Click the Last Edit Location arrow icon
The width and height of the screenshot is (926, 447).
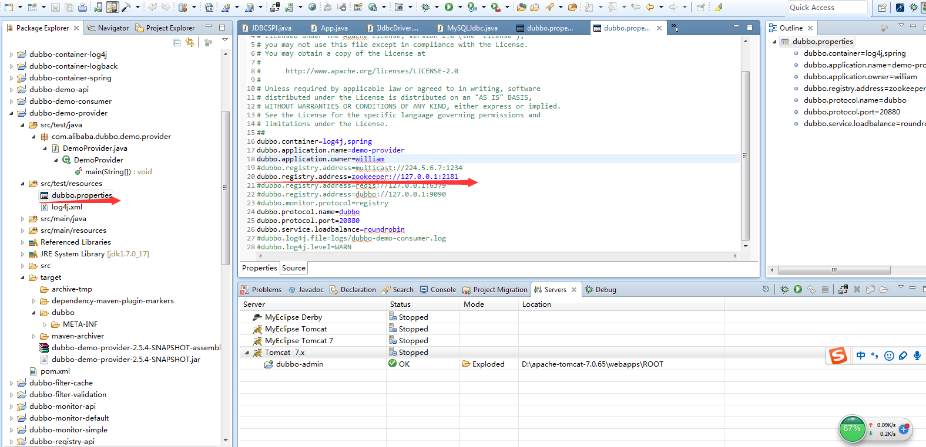pos(636,7)
